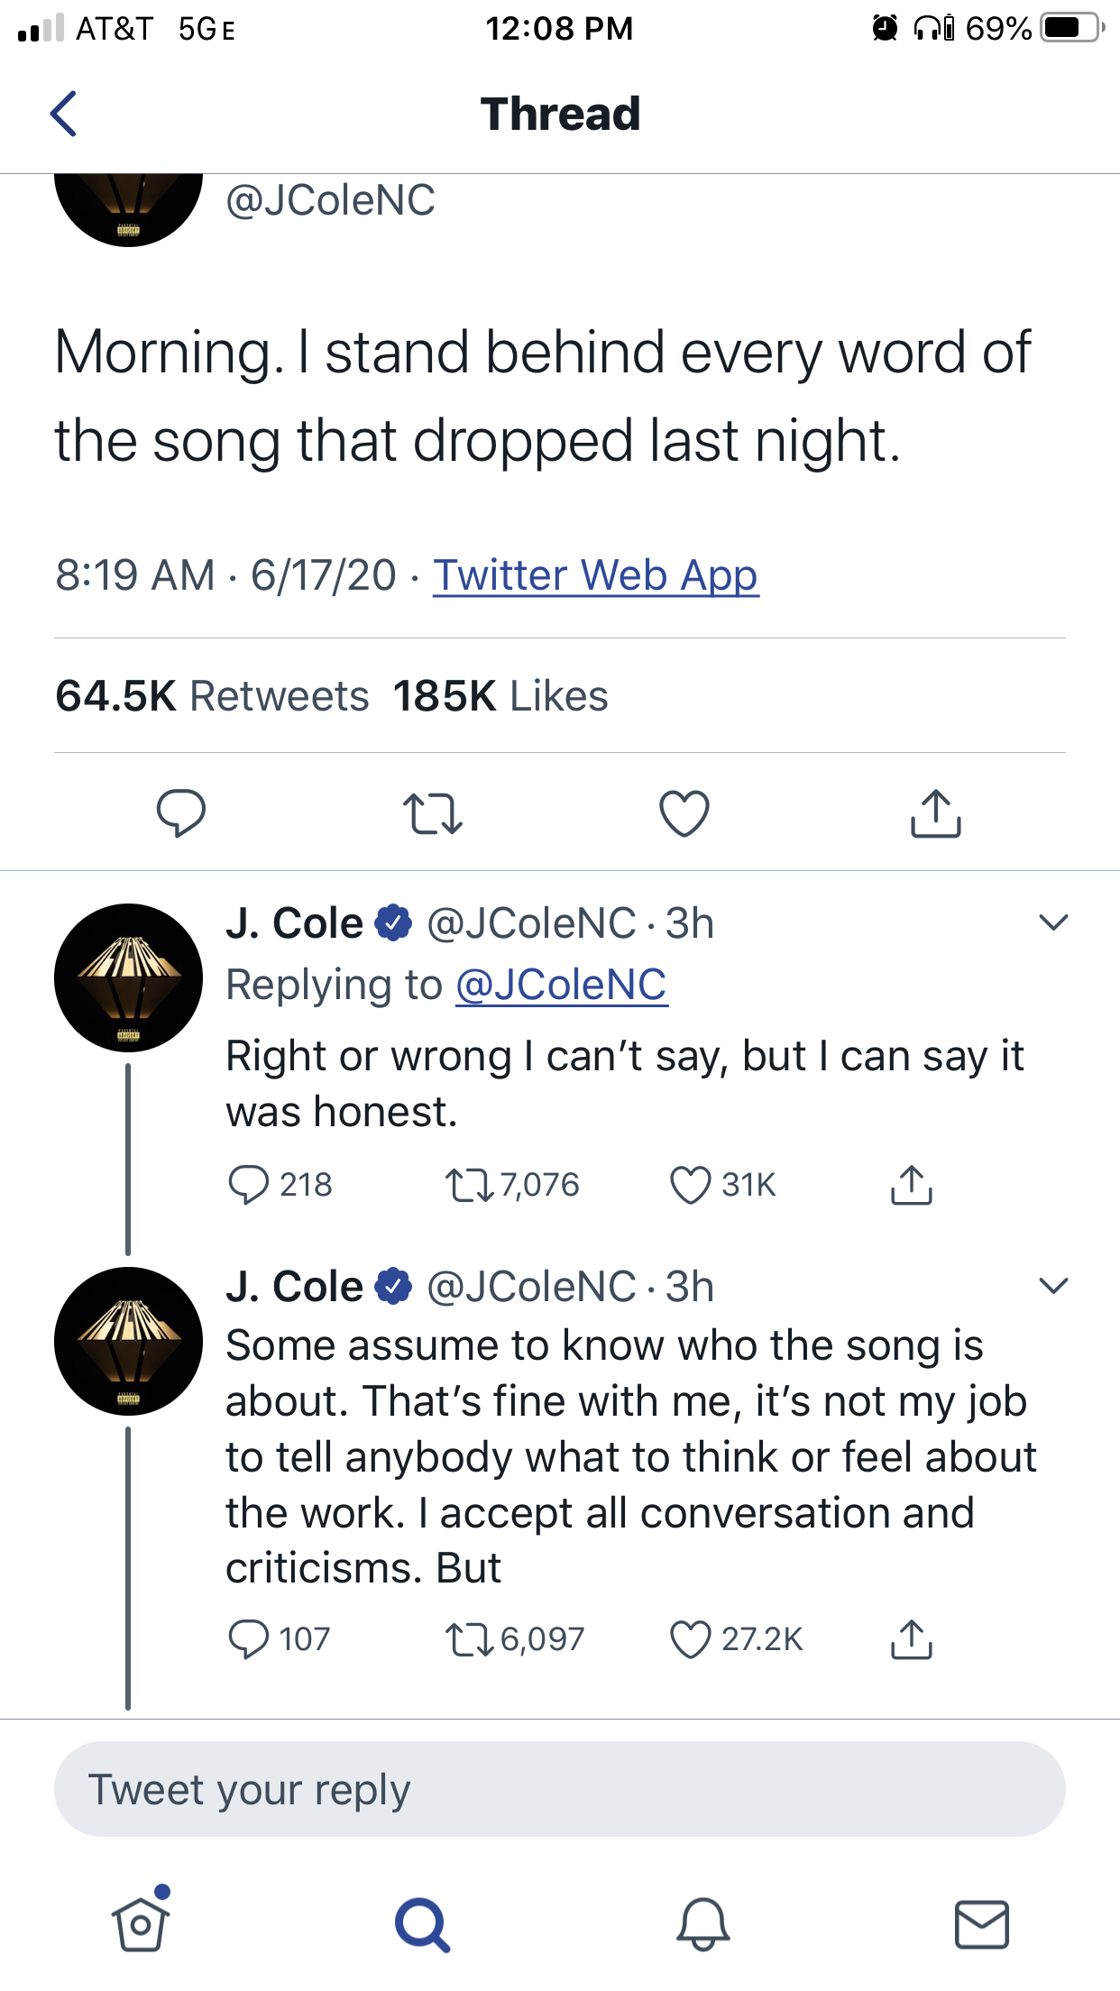The width and height of the screenshot is (1120, 1991).
Task: Like the main tweet about the song
Action: tap(684, 813)
